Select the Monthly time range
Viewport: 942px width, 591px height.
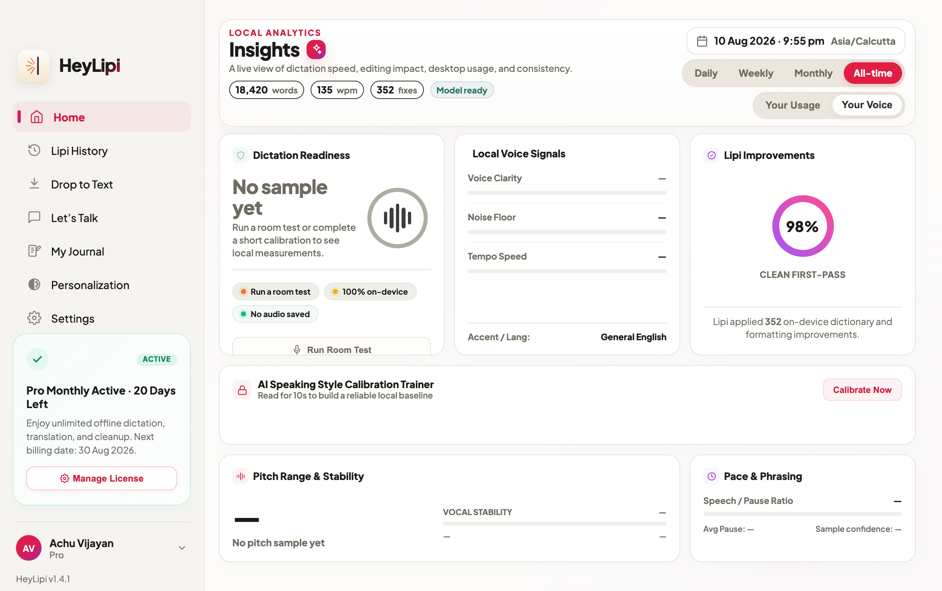(813, 73)
